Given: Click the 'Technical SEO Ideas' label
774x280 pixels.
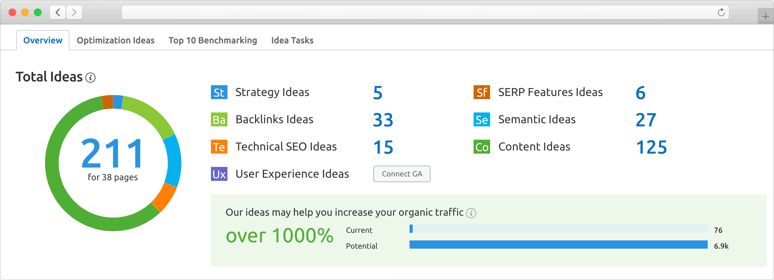Looking at the screenshot, I should pyautogui.click(x=286, y=147).
